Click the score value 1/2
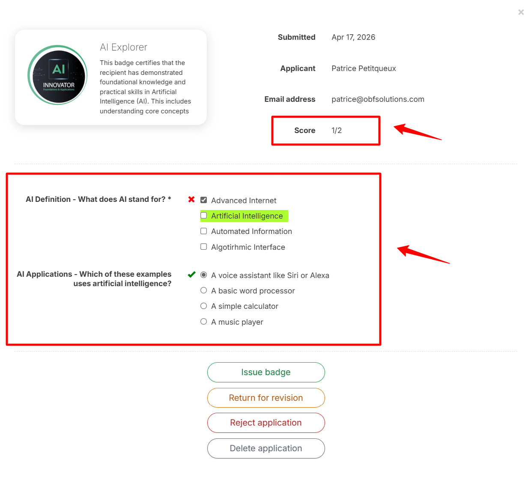The image size is (531, 491). point(337,130)
